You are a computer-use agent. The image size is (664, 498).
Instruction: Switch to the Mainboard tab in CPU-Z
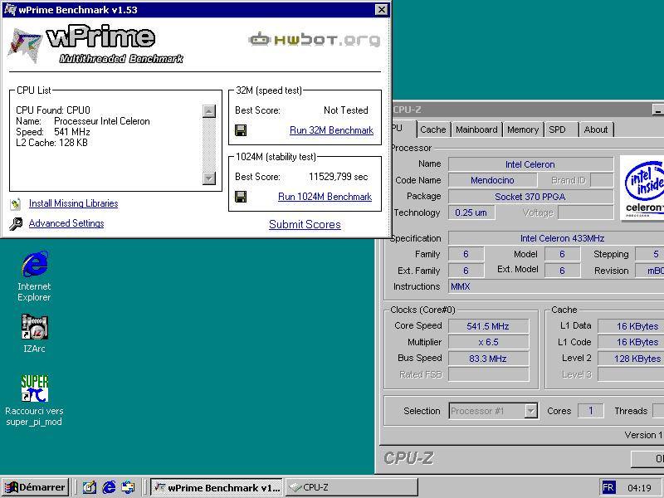(476, 129)
